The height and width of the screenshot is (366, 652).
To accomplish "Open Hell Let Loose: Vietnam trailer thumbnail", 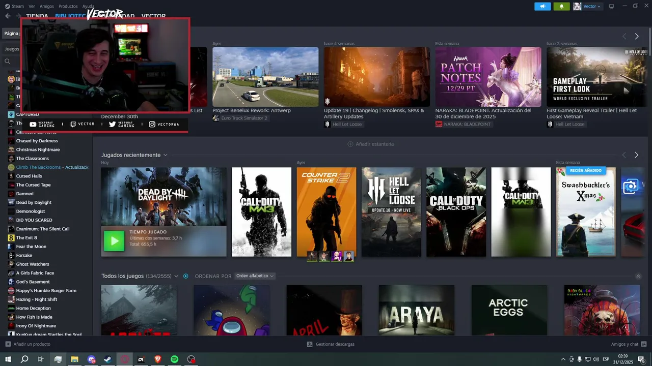I will tap(597, 77).
